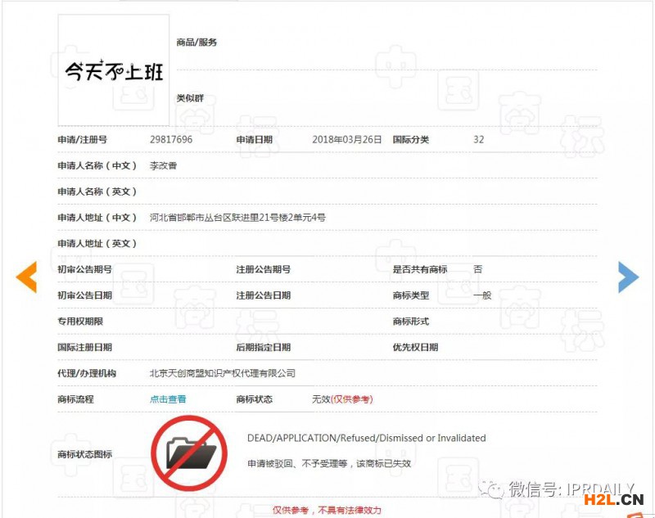Click the shared trademark value 否
This screenshot has width=655, height=518.
(477, 269)
